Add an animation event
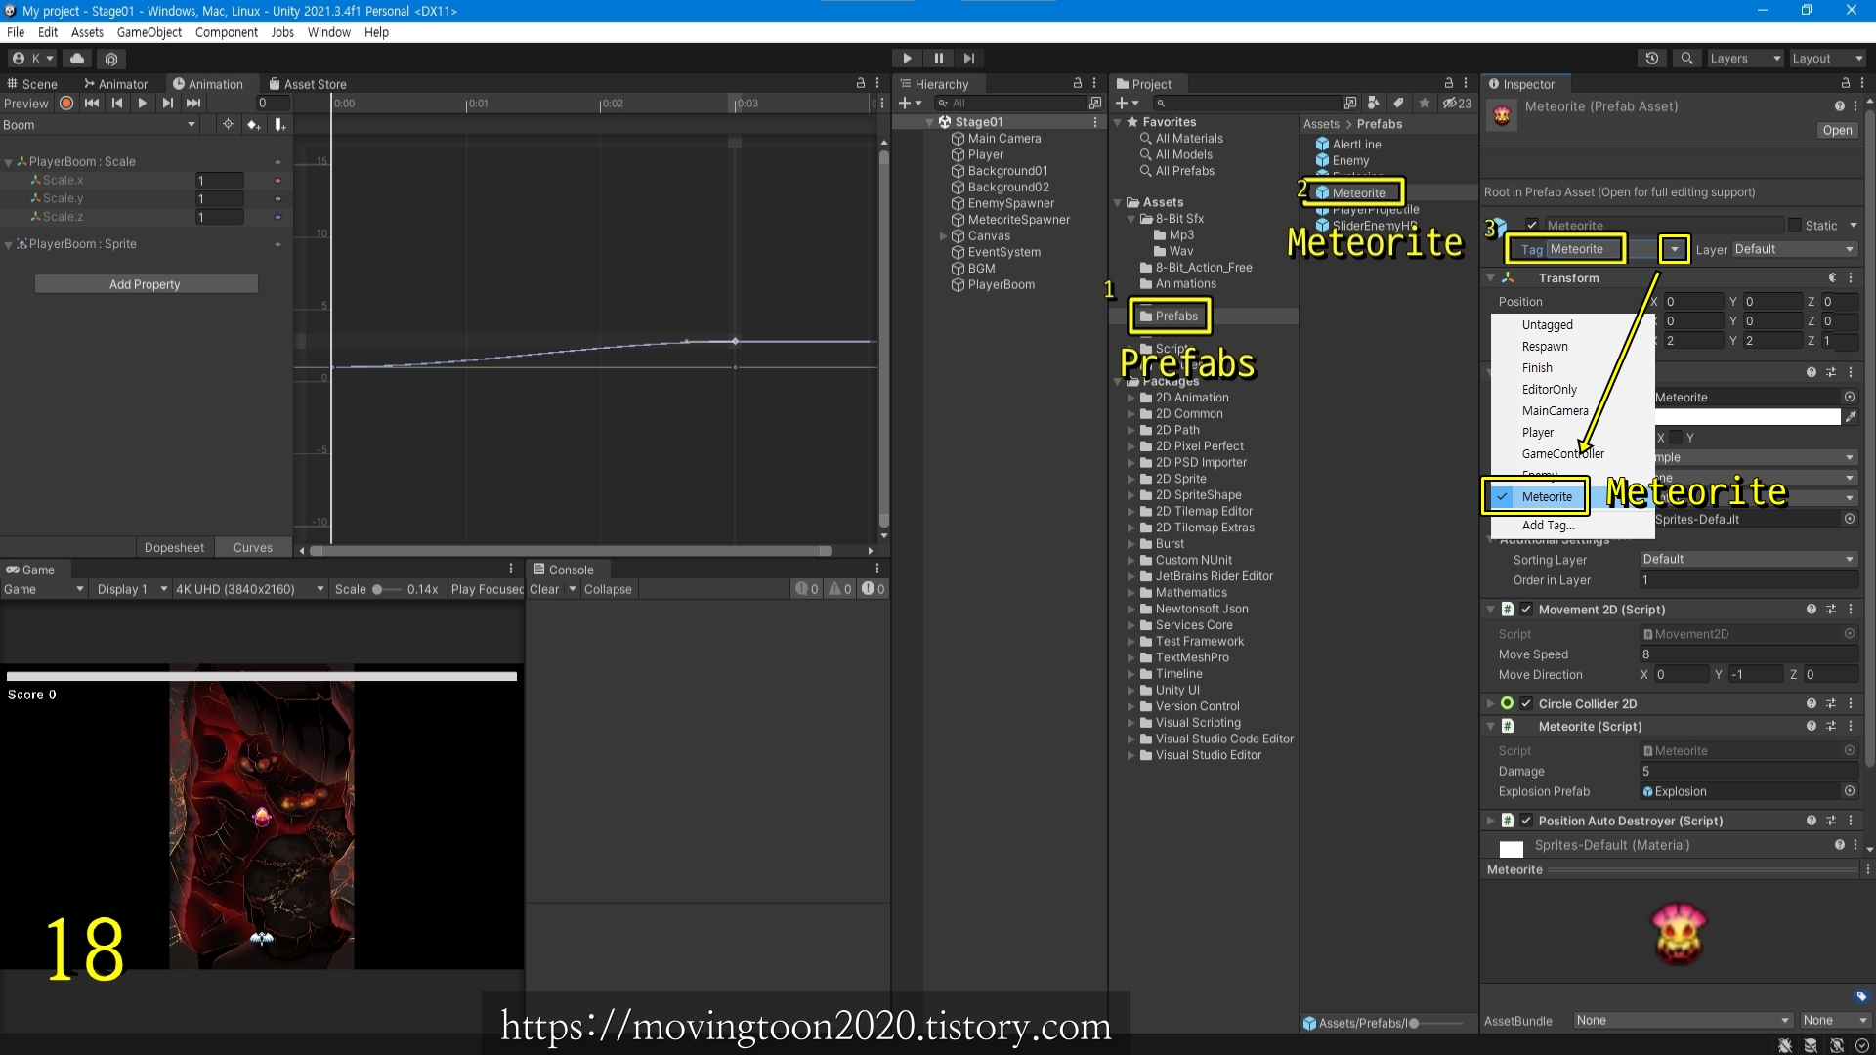Viewport: 1876px width, 1055px height. pyautogui.click(x=280, y=124)
